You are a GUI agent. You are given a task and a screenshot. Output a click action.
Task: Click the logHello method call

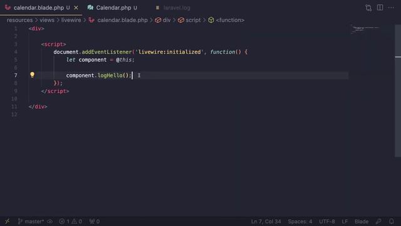click(110, 75)
